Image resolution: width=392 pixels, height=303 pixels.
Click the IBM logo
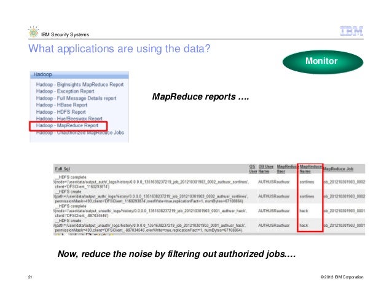pos(351,31)
